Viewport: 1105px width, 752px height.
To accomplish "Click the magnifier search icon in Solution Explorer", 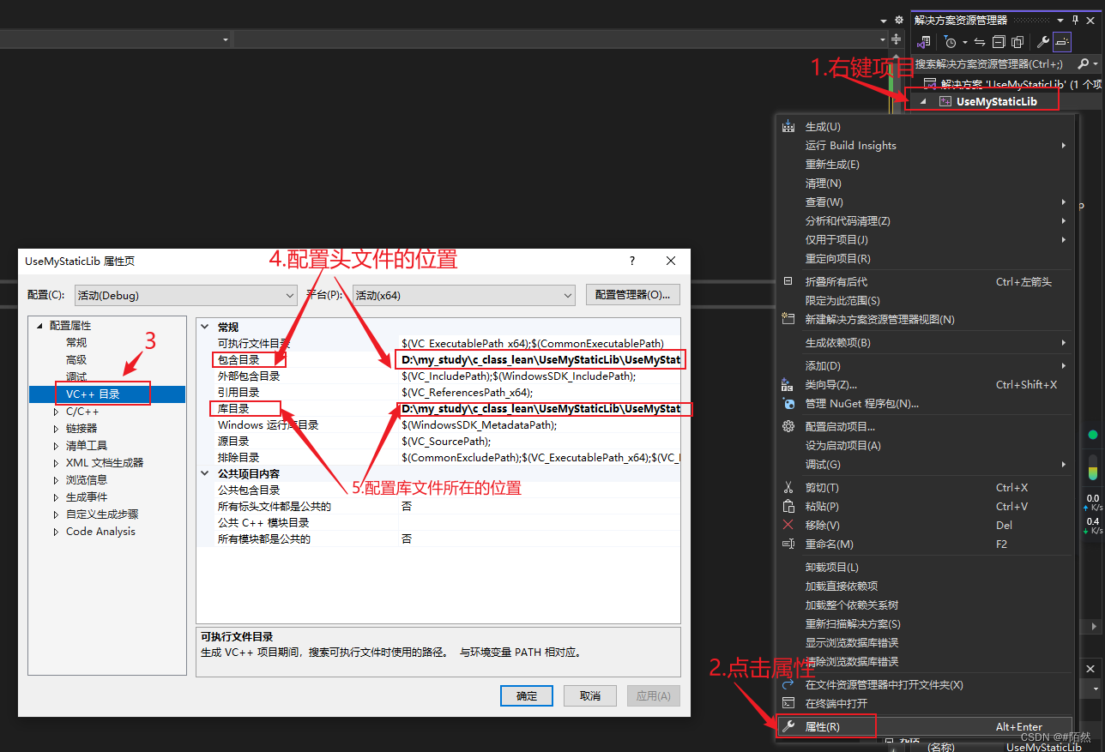I will click(1084, 64).
